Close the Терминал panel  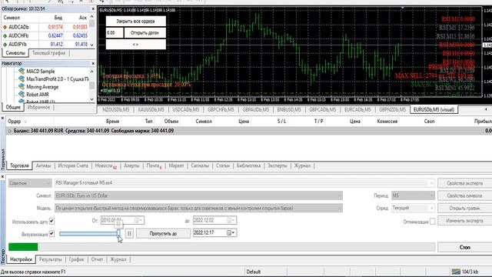(x=2, y=118)
